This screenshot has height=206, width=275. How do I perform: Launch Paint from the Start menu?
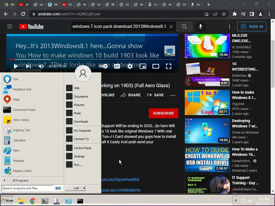32,150
